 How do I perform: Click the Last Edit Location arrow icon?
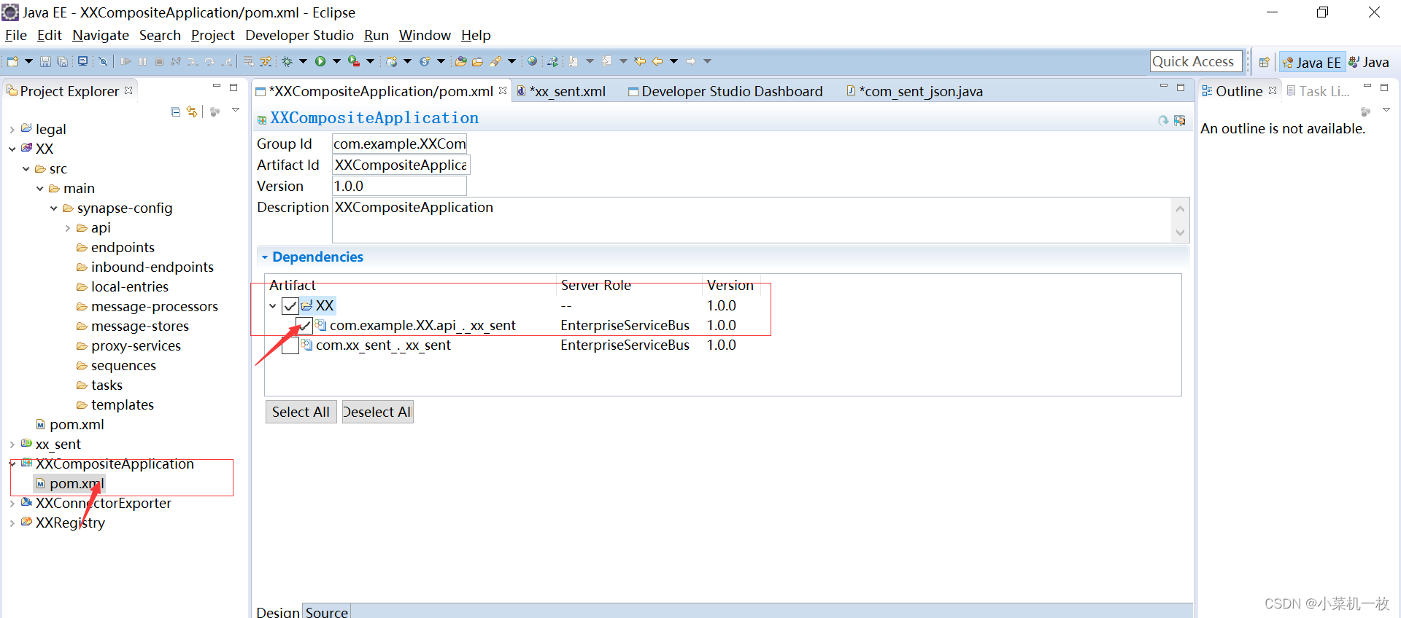click(639, 61)
